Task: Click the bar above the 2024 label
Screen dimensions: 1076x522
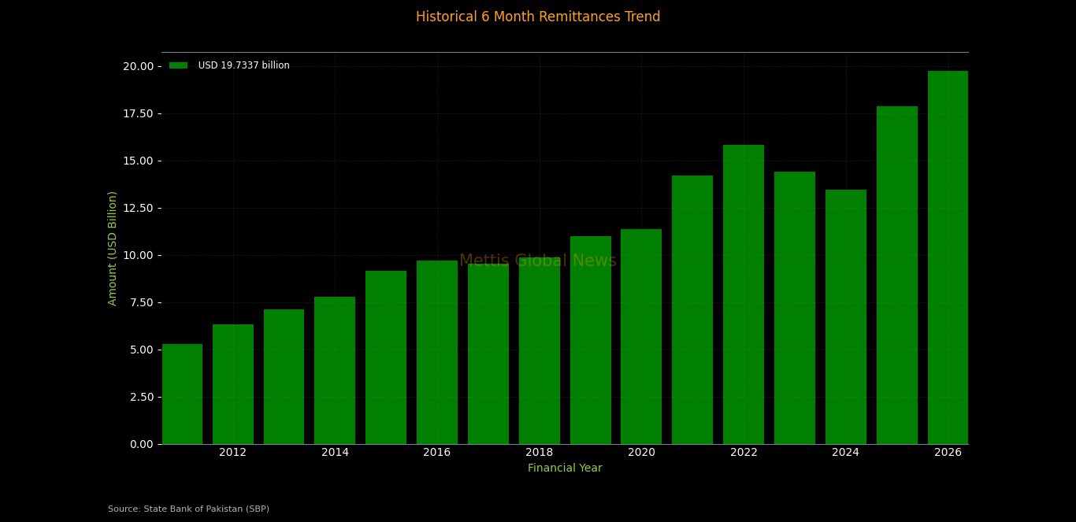Action: (x=845, y=317)
